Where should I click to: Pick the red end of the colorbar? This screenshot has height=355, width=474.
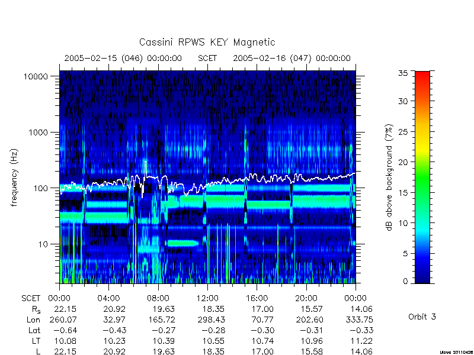click(422, 76)
